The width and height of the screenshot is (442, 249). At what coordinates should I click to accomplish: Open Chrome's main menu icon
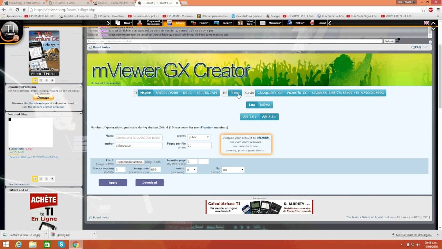tap(438, 10)
